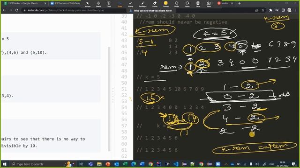Click '// 1 2 3 4 5 10 6 7 8 9' line
The image size is (300, 168).
[170, 89]
